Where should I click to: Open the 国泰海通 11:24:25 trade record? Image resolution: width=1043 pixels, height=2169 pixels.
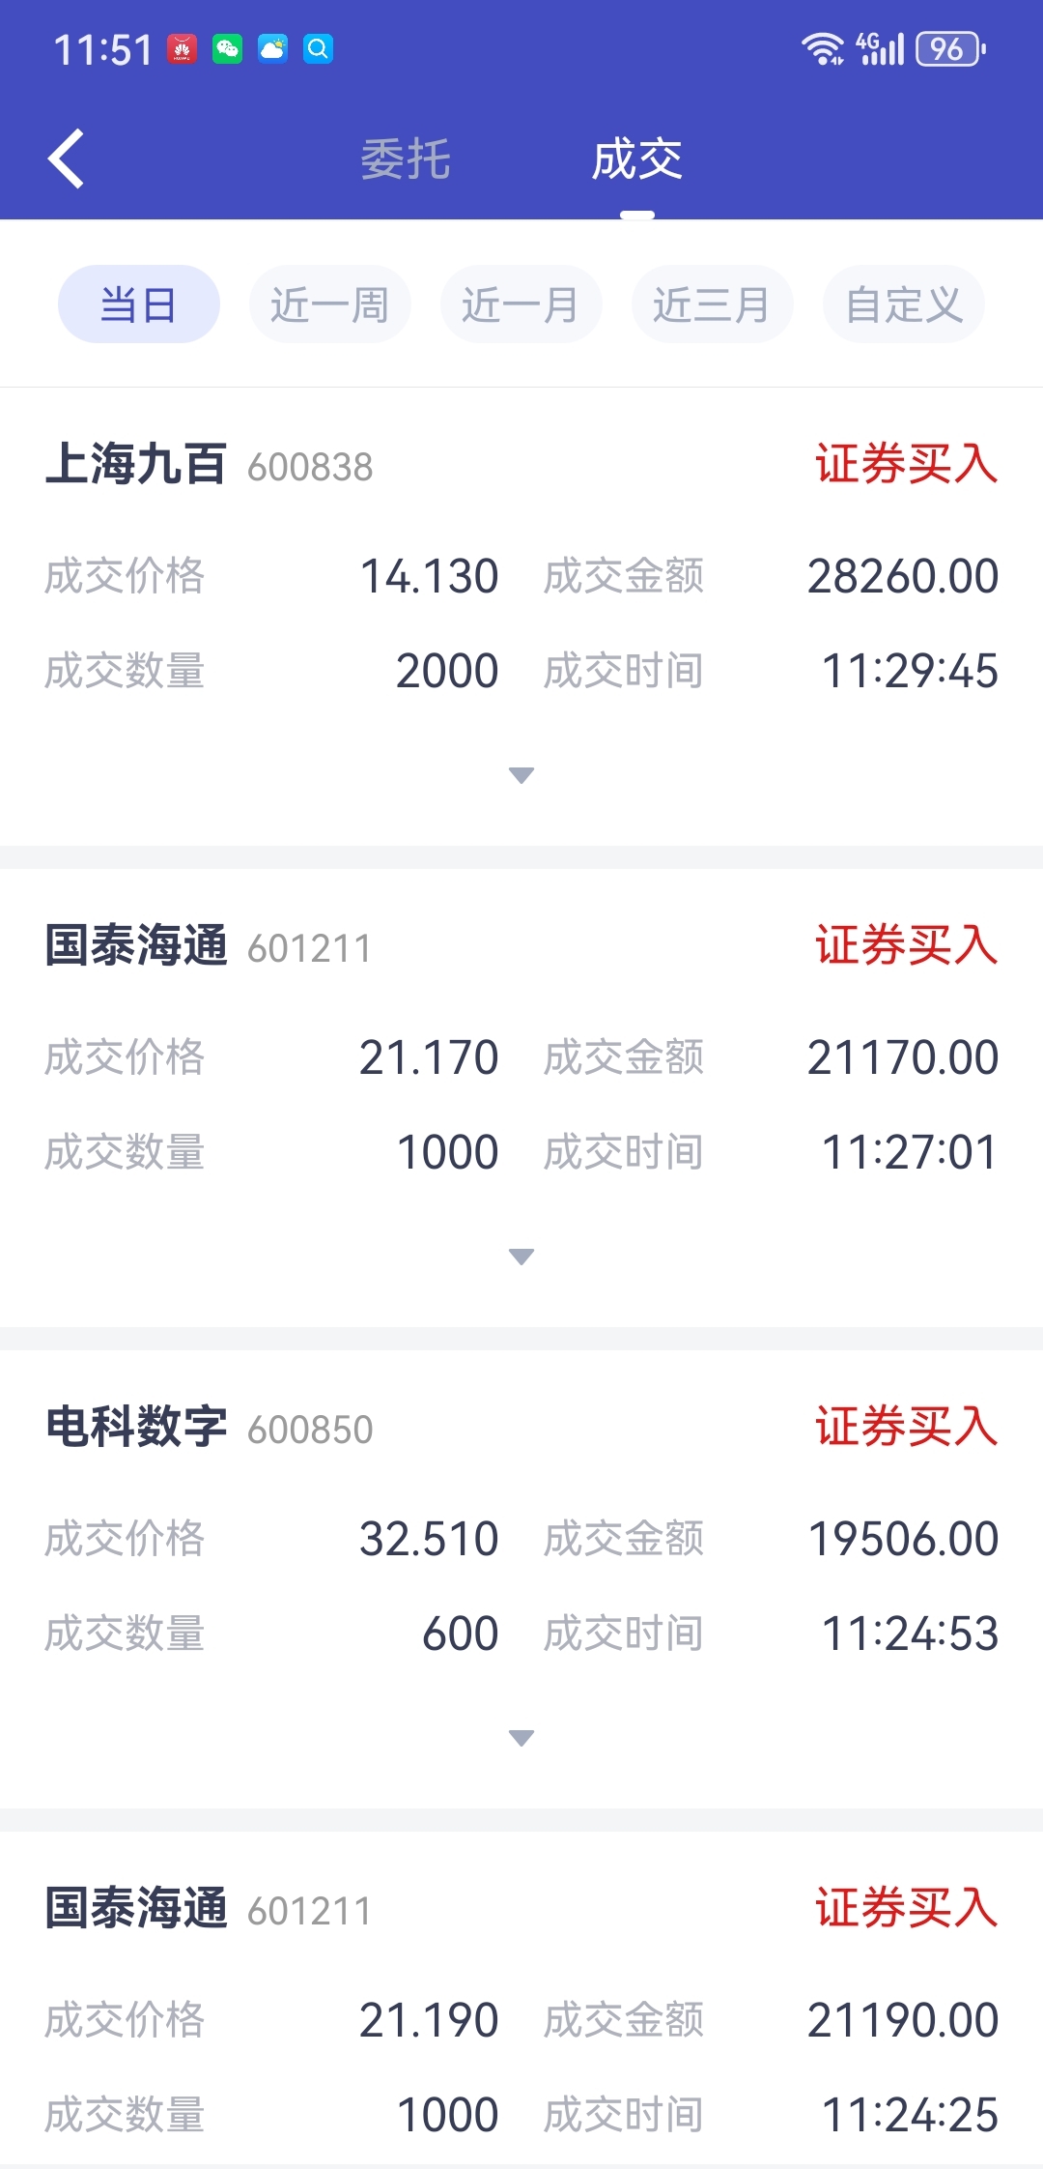click(x=521, y=2001)
